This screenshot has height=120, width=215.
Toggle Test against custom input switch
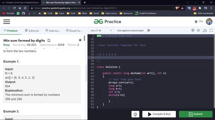(147, 30)
